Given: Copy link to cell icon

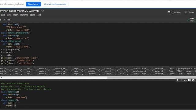Looking at the screenshot, I should tap(185, 80).
